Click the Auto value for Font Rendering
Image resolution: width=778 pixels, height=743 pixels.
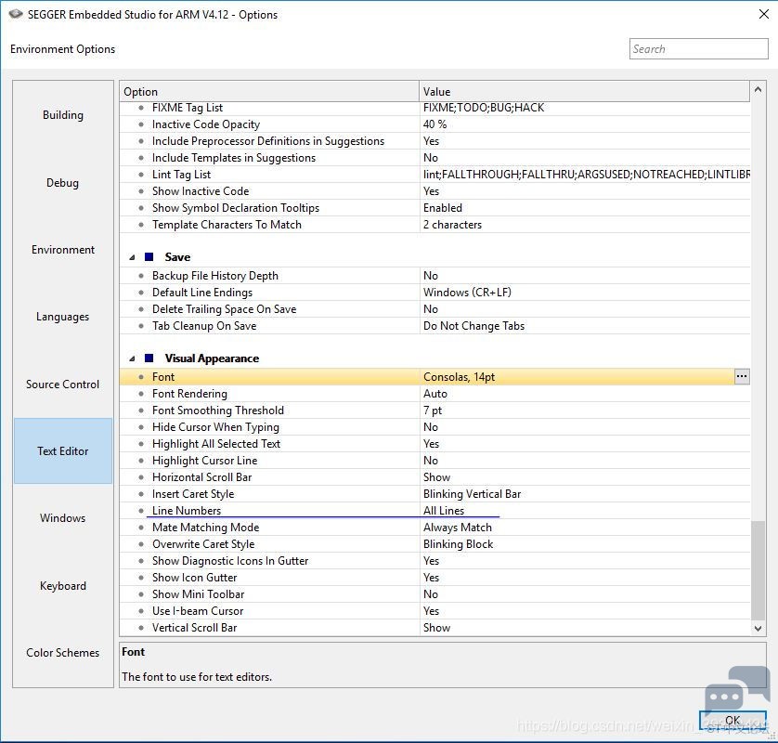click(x=435, y=394)
